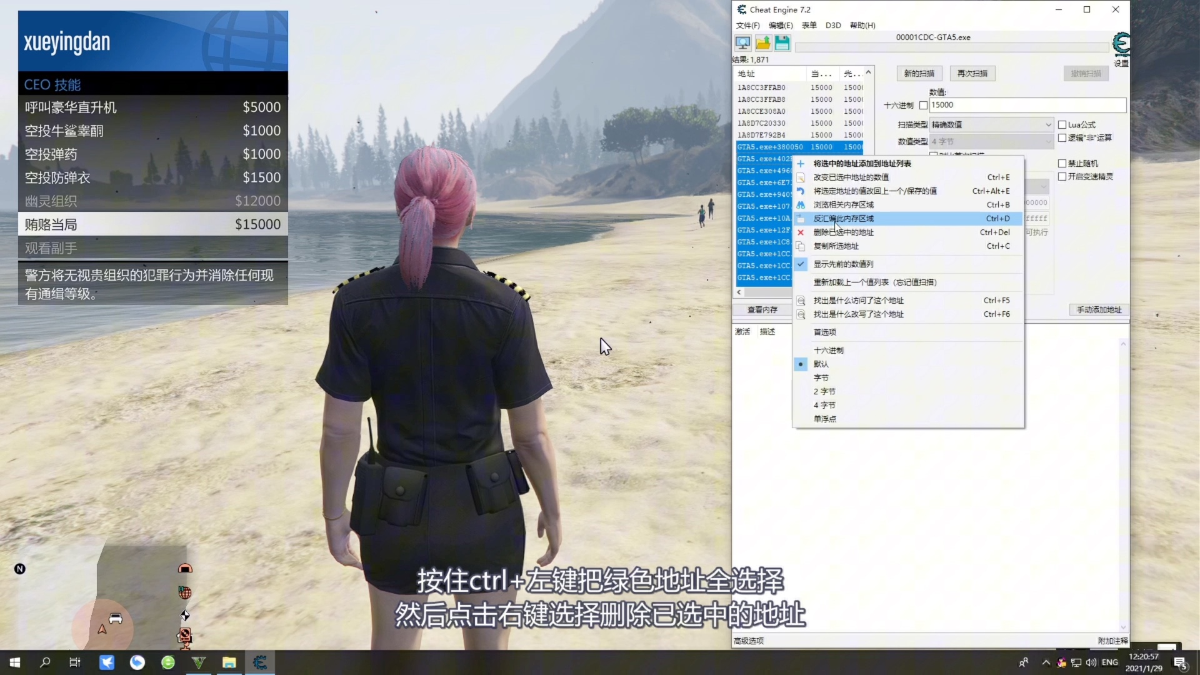This screenshot has height=675, width=1200.
Task: Save table with the floppy disk icon
Action: (782, 43)
